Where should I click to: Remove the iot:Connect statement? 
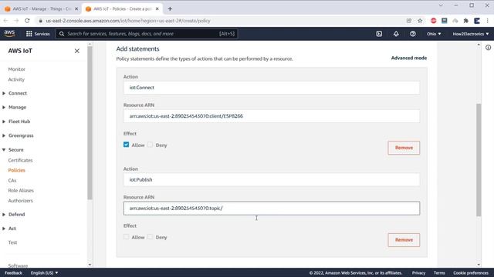[x=404, y=148]
